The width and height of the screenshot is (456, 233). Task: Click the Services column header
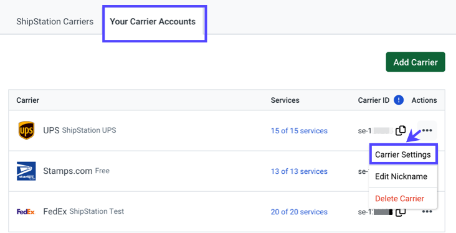[x=285, y=100]
